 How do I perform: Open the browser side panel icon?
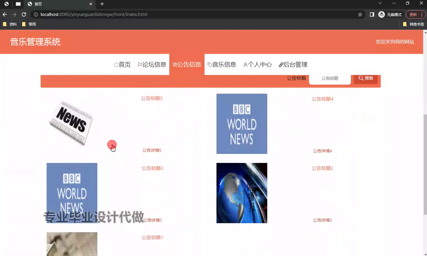point(372,15)
